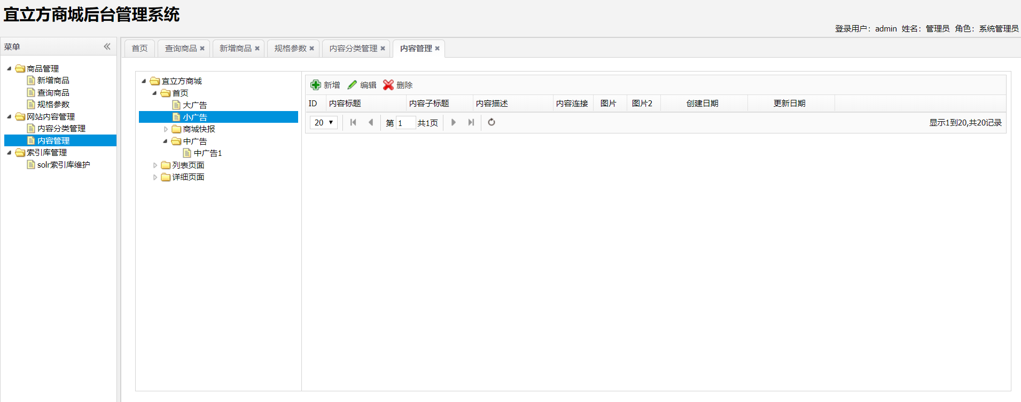Close the 内容管理 tab
Viewport: 1021px width, 402px height.
tap(437, 49)
